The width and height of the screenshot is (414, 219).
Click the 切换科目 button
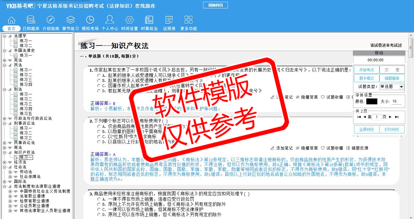[215, 5]
